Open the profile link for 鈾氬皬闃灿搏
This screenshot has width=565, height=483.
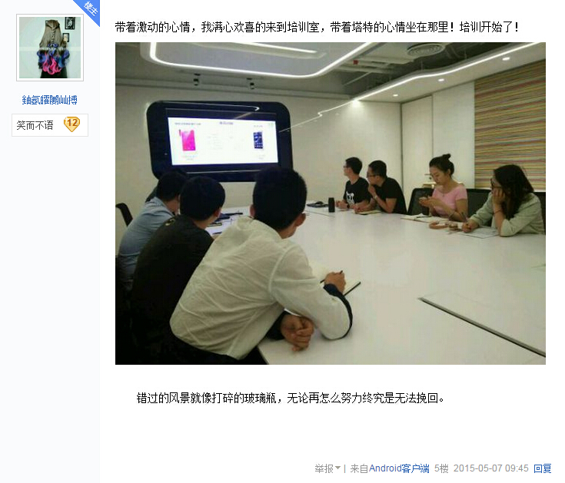(x=50, y=100)
